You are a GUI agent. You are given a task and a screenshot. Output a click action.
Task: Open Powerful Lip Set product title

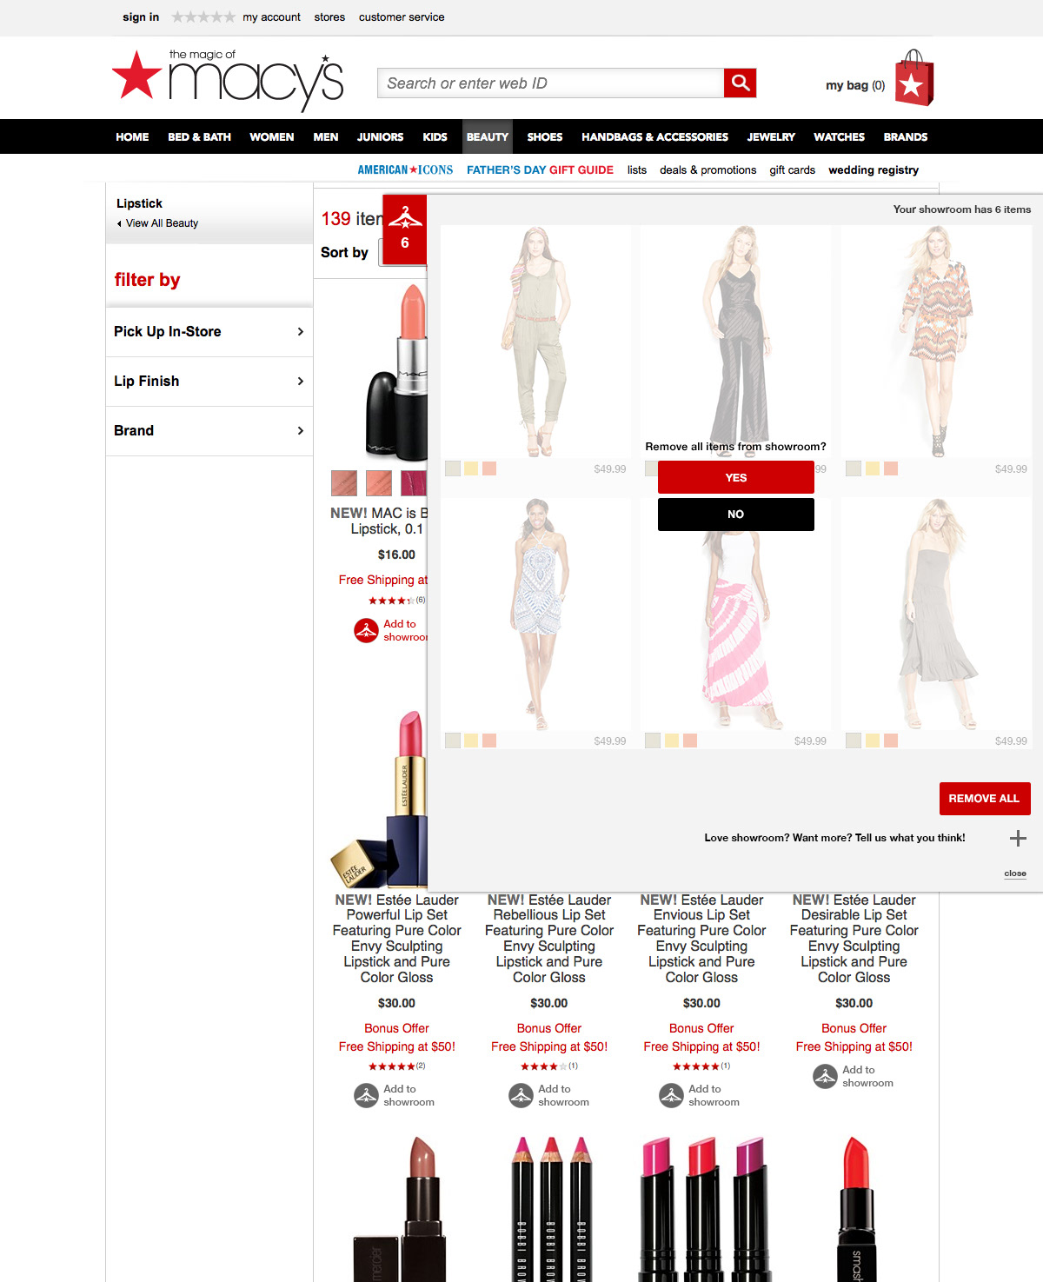(x=397, y=938)
